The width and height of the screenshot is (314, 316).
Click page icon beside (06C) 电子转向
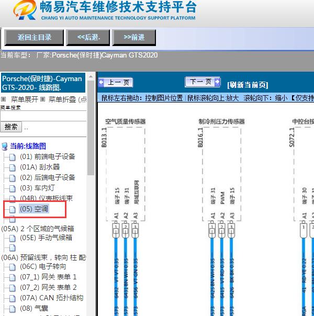click(x=12, y=267)
